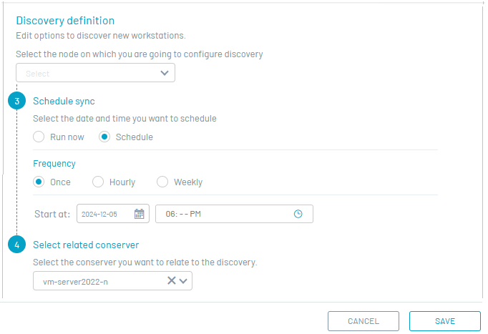Click the CANCEL button
Image resolution: width=488 pixels, height=334 pixels.
[x=363, y=321]
